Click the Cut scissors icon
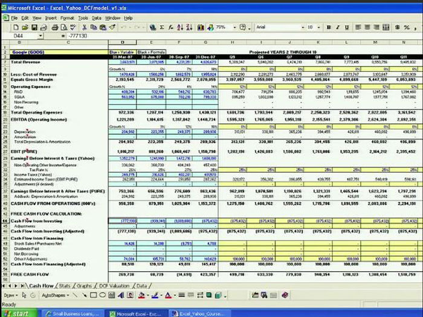The width and height of the screenshot is (423, 317). pyautogui.click(x=84, y=27)
